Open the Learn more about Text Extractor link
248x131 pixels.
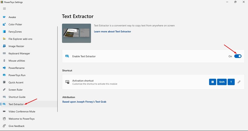point(112,32)
